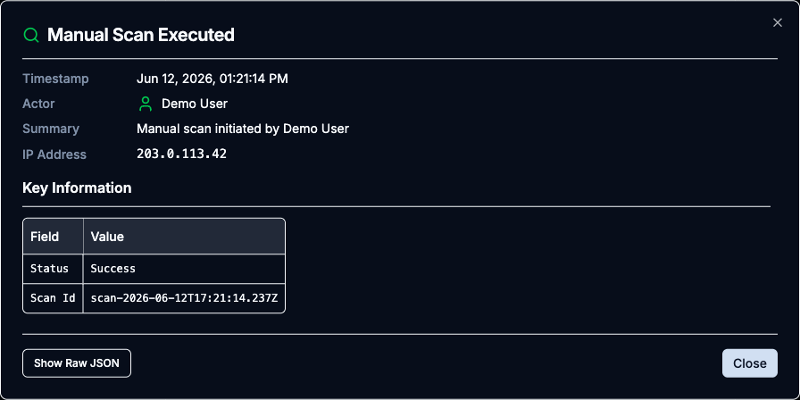Click the Close button
This screenshot has width=800, height=400.
749,363
